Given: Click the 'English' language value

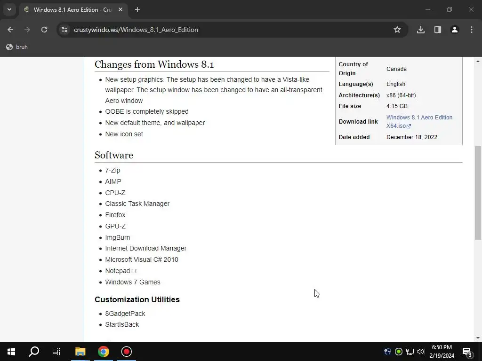Looking at the screenshot, I should pyautogui.click(x=396, y=84).
